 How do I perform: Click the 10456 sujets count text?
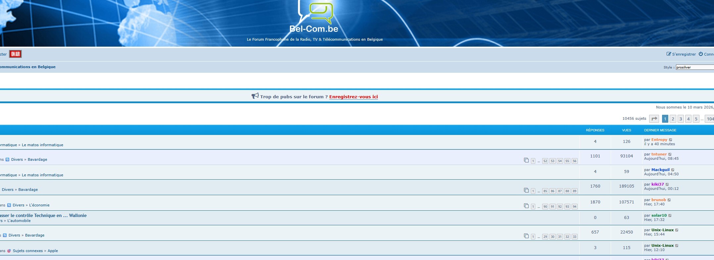634,118
